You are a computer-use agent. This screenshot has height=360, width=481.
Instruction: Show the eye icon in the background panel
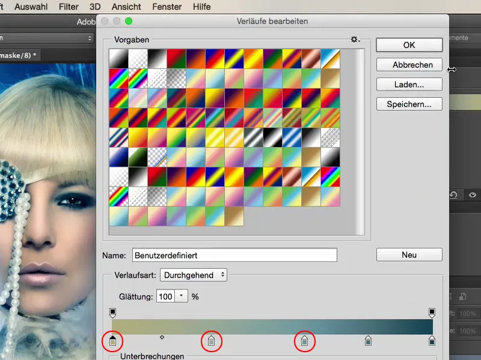(473, 195)
